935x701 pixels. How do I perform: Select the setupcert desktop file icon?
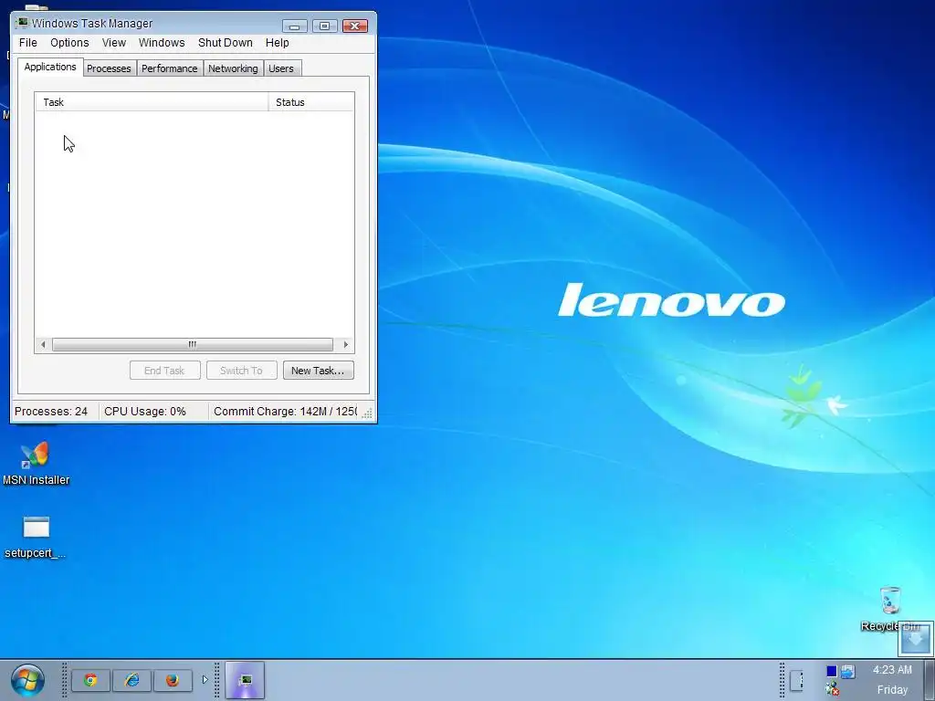tap(36, 537)
